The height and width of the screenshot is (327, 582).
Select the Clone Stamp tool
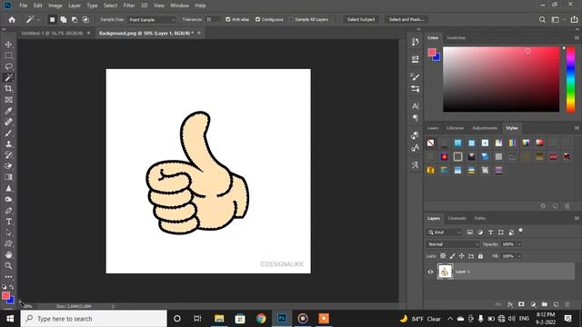8,144
